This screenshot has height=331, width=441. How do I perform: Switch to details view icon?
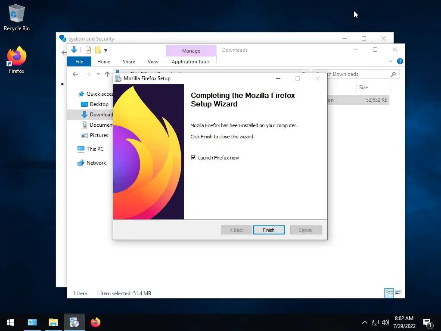tap(389, 293)
